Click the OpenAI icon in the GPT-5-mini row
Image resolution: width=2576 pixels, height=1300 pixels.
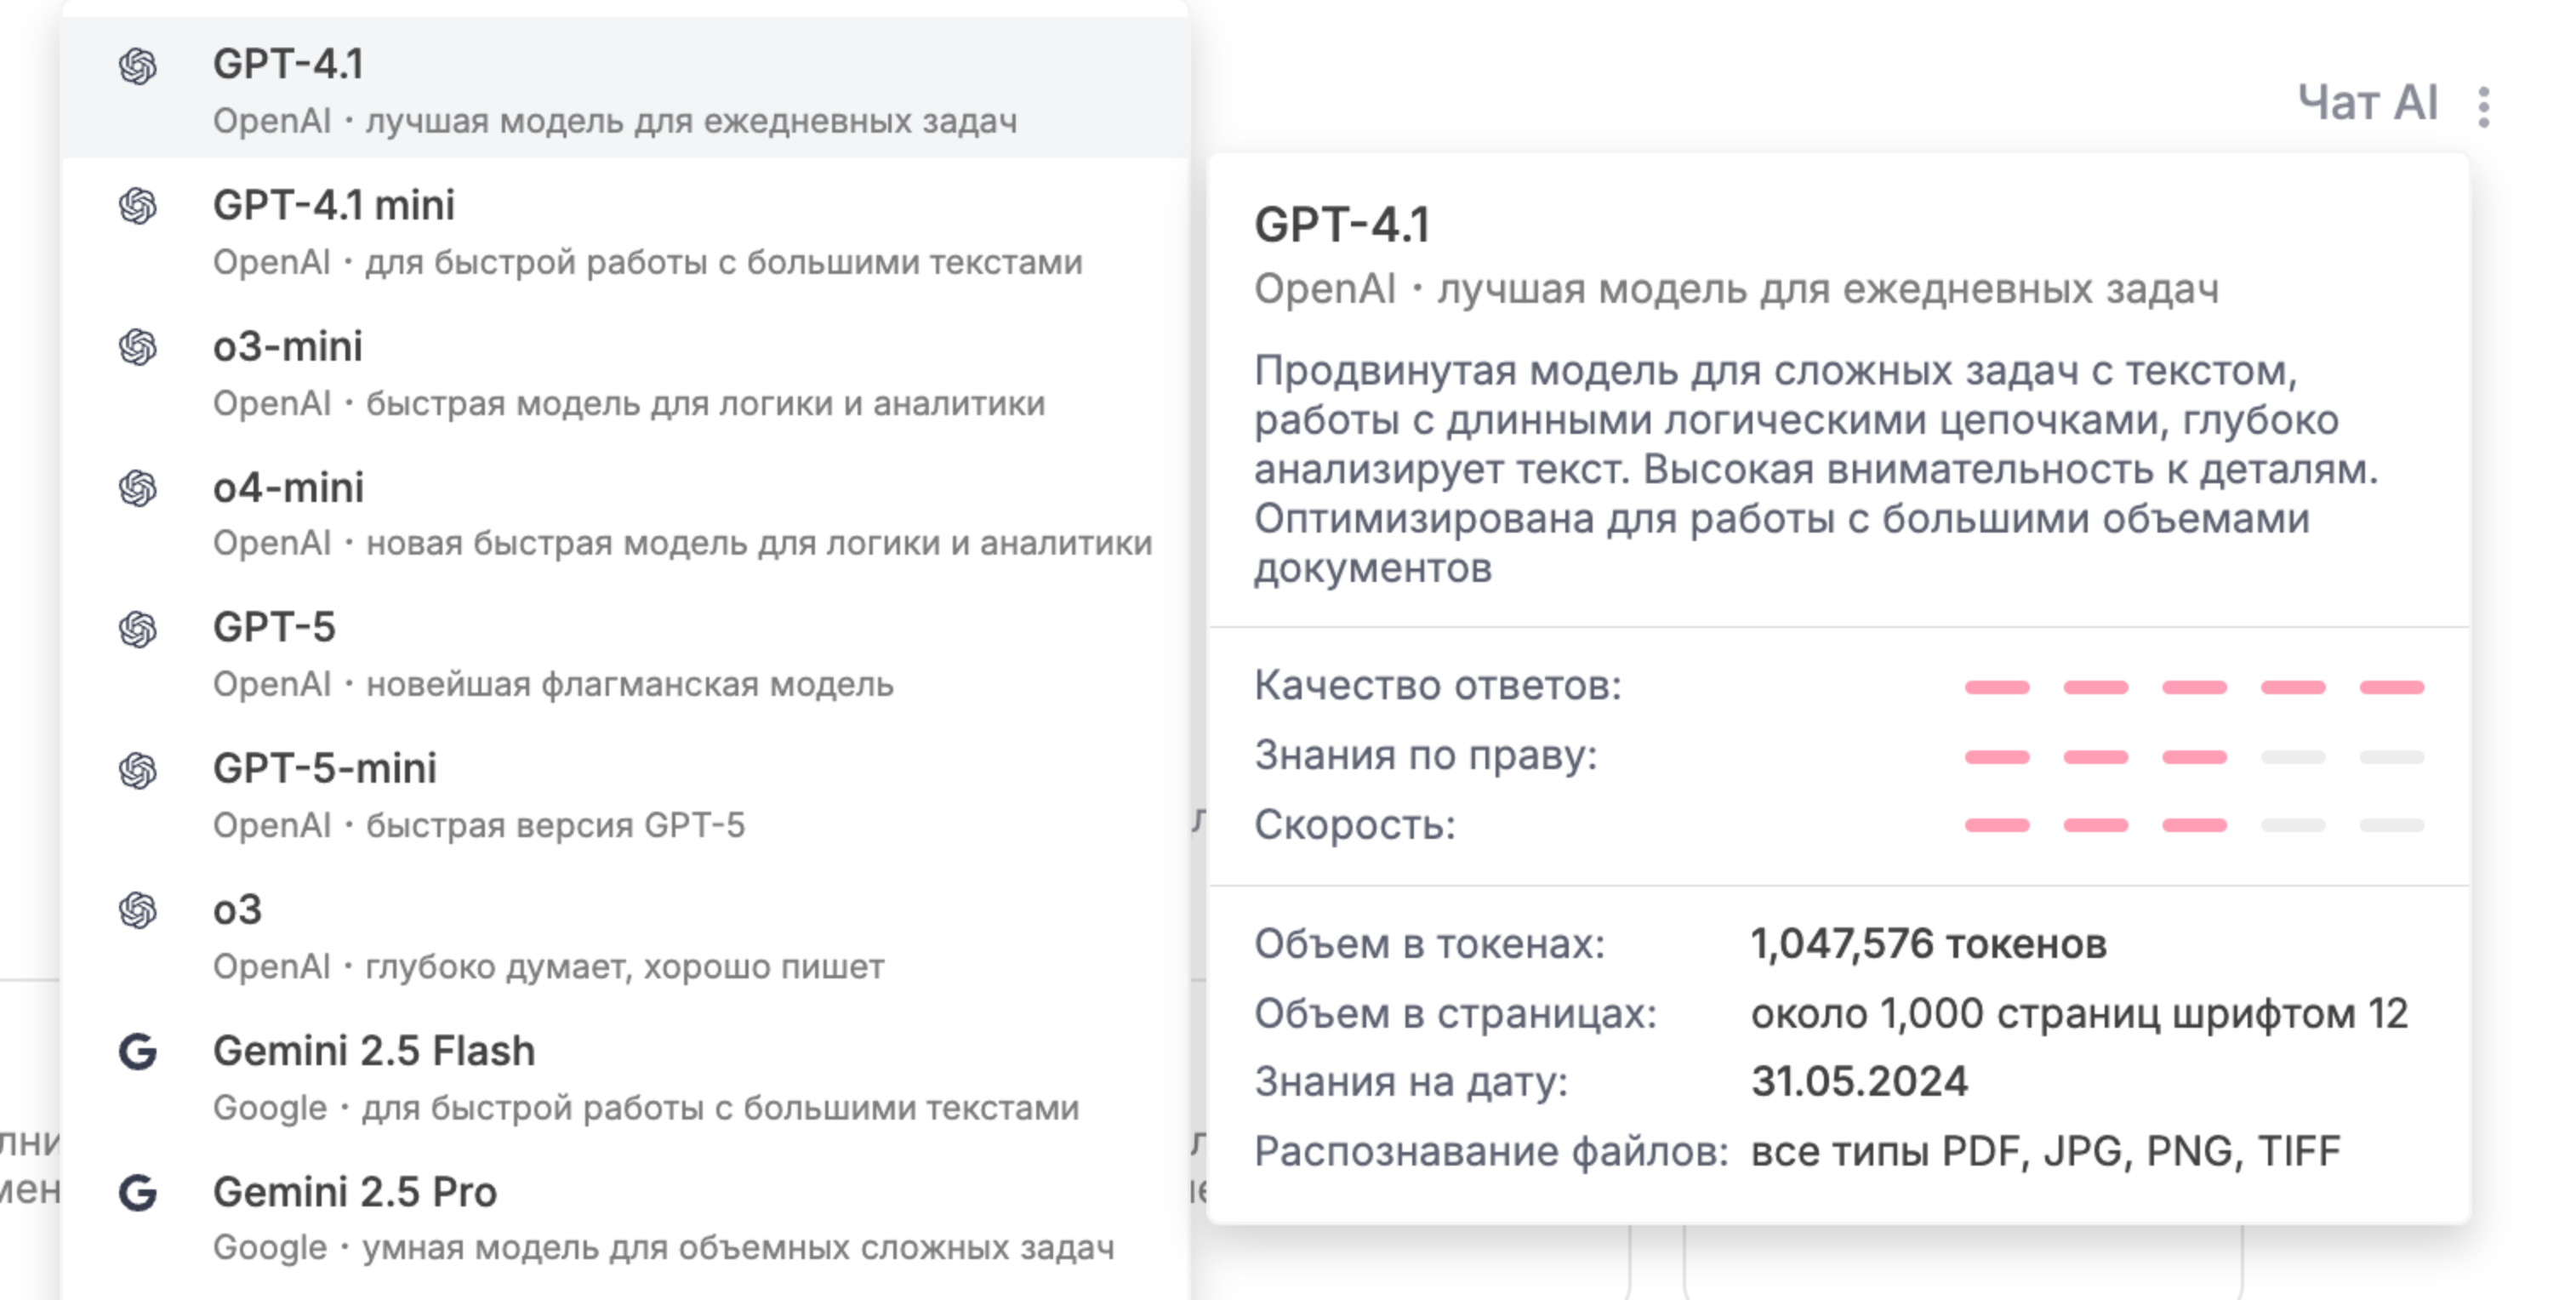tap(138, 771)
